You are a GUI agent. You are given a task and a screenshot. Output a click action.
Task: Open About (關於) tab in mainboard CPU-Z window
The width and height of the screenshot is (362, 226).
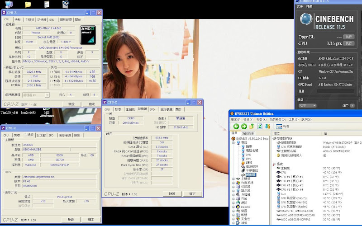77,135
